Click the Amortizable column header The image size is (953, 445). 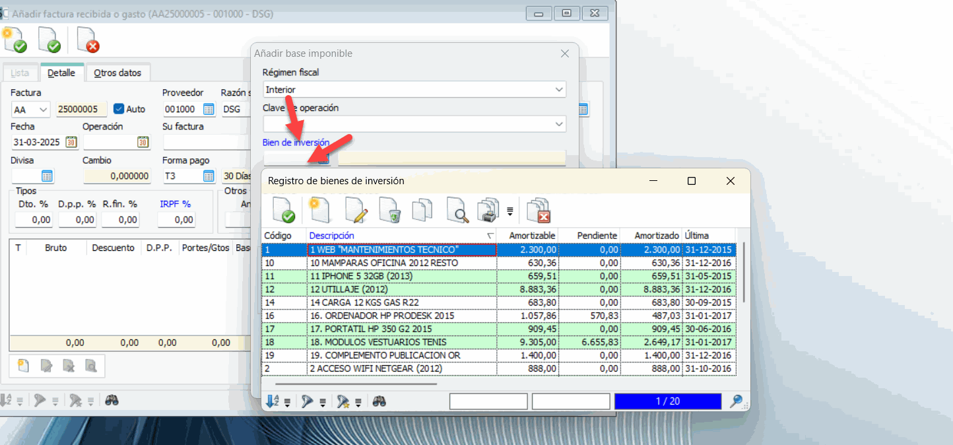click(x=529, y=236)
